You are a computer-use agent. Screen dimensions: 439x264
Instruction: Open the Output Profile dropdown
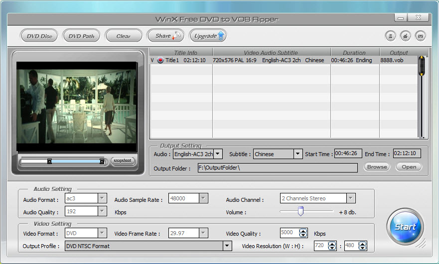click(227, 246)
